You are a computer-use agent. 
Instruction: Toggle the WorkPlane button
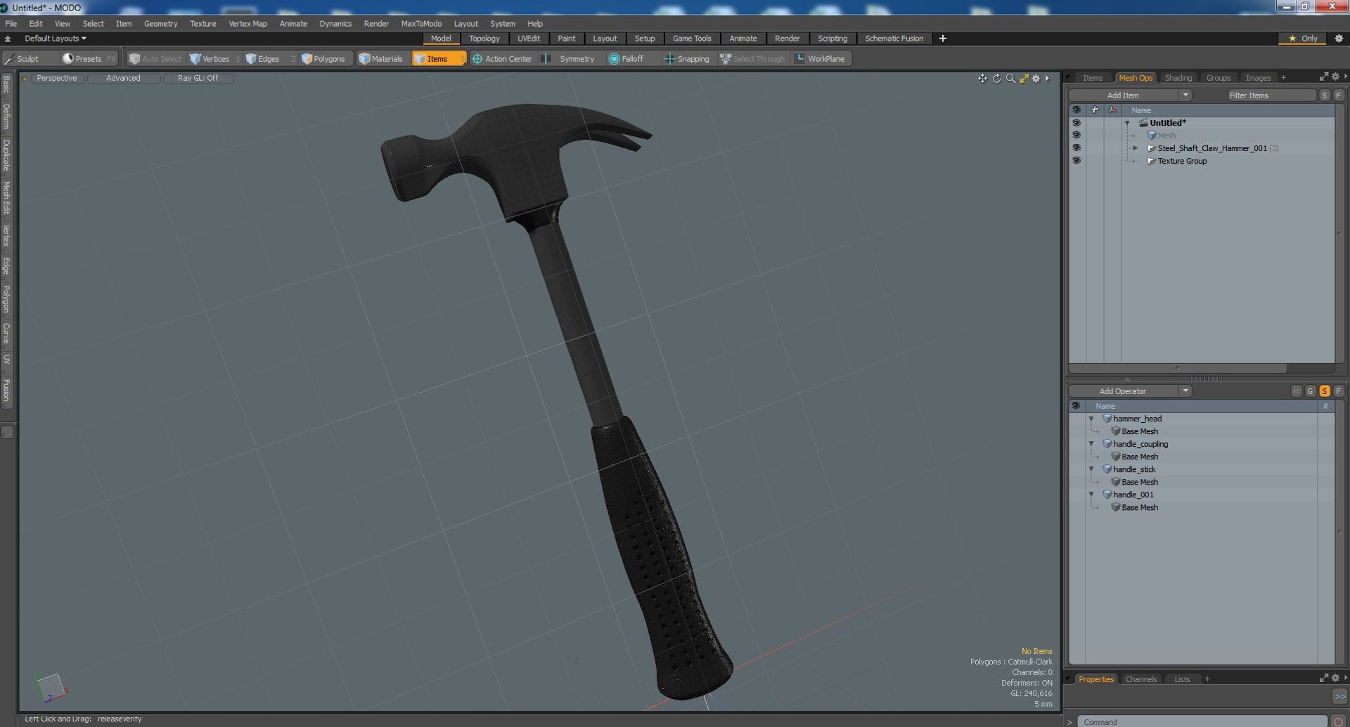(820, 59)
